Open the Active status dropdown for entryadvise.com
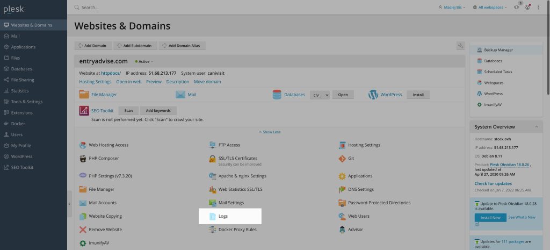Screen dimensions: 550x250 point(144,61)
